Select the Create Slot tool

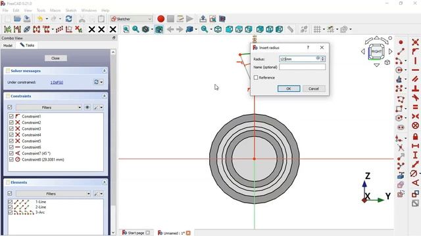click(x=401, y=127)
